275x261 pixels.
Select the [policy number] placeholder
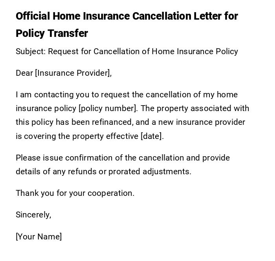click(x=108, y=108)
